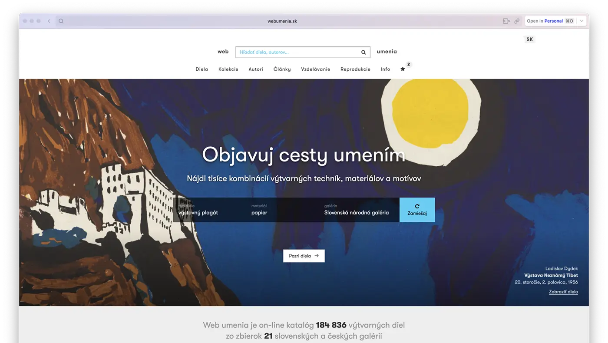Image resolution: width=608 pixels, height=343 pixels.
Task: Open the Vzdelávanie section
Action: click(x=316, y=69)
